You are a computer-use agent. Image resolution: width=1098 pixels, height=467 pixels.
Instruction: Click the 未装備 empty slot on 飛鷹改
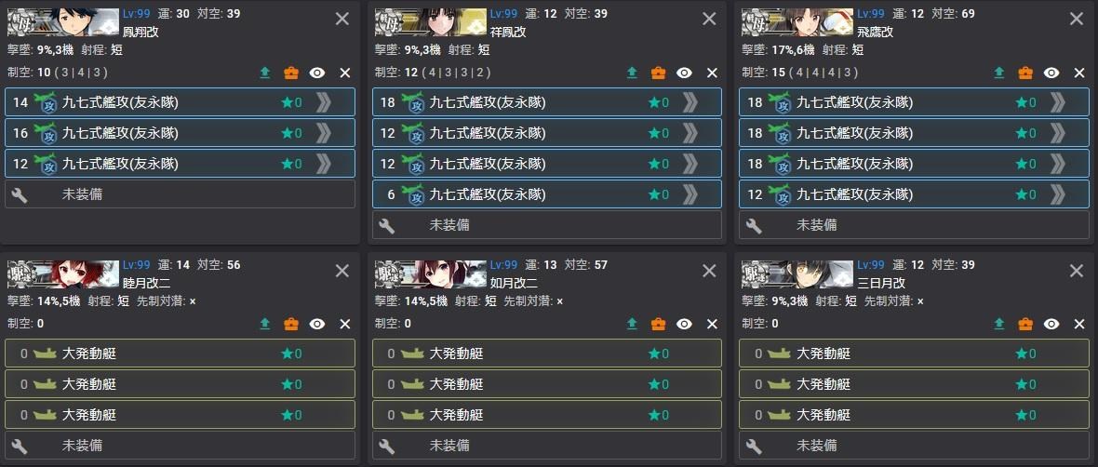(x=914, y=225)
